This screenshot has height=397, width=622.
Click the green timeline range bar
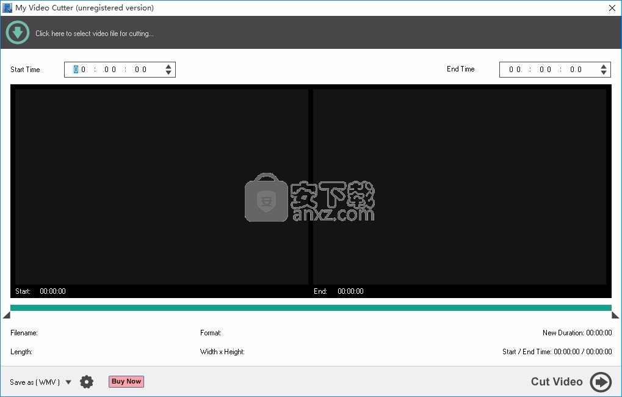pos(311,308)
